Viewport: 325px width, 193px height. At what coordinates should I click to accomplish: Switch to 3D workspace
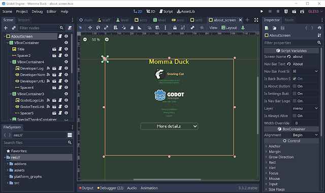pyautogui.click(x=151, y=11)
